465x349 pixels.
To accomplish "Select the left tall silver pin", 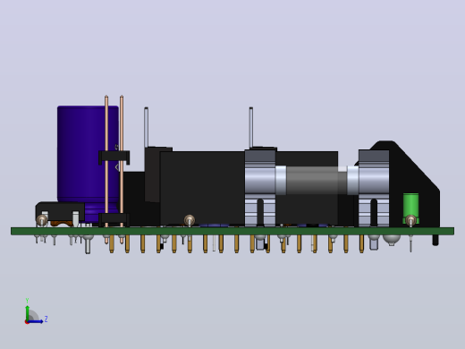I will click(x=146, y=127).
